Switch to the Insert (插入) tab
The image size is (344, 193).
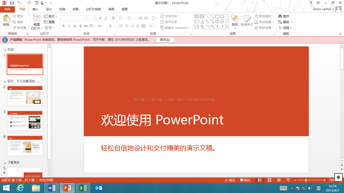click(x=36, y=9)
